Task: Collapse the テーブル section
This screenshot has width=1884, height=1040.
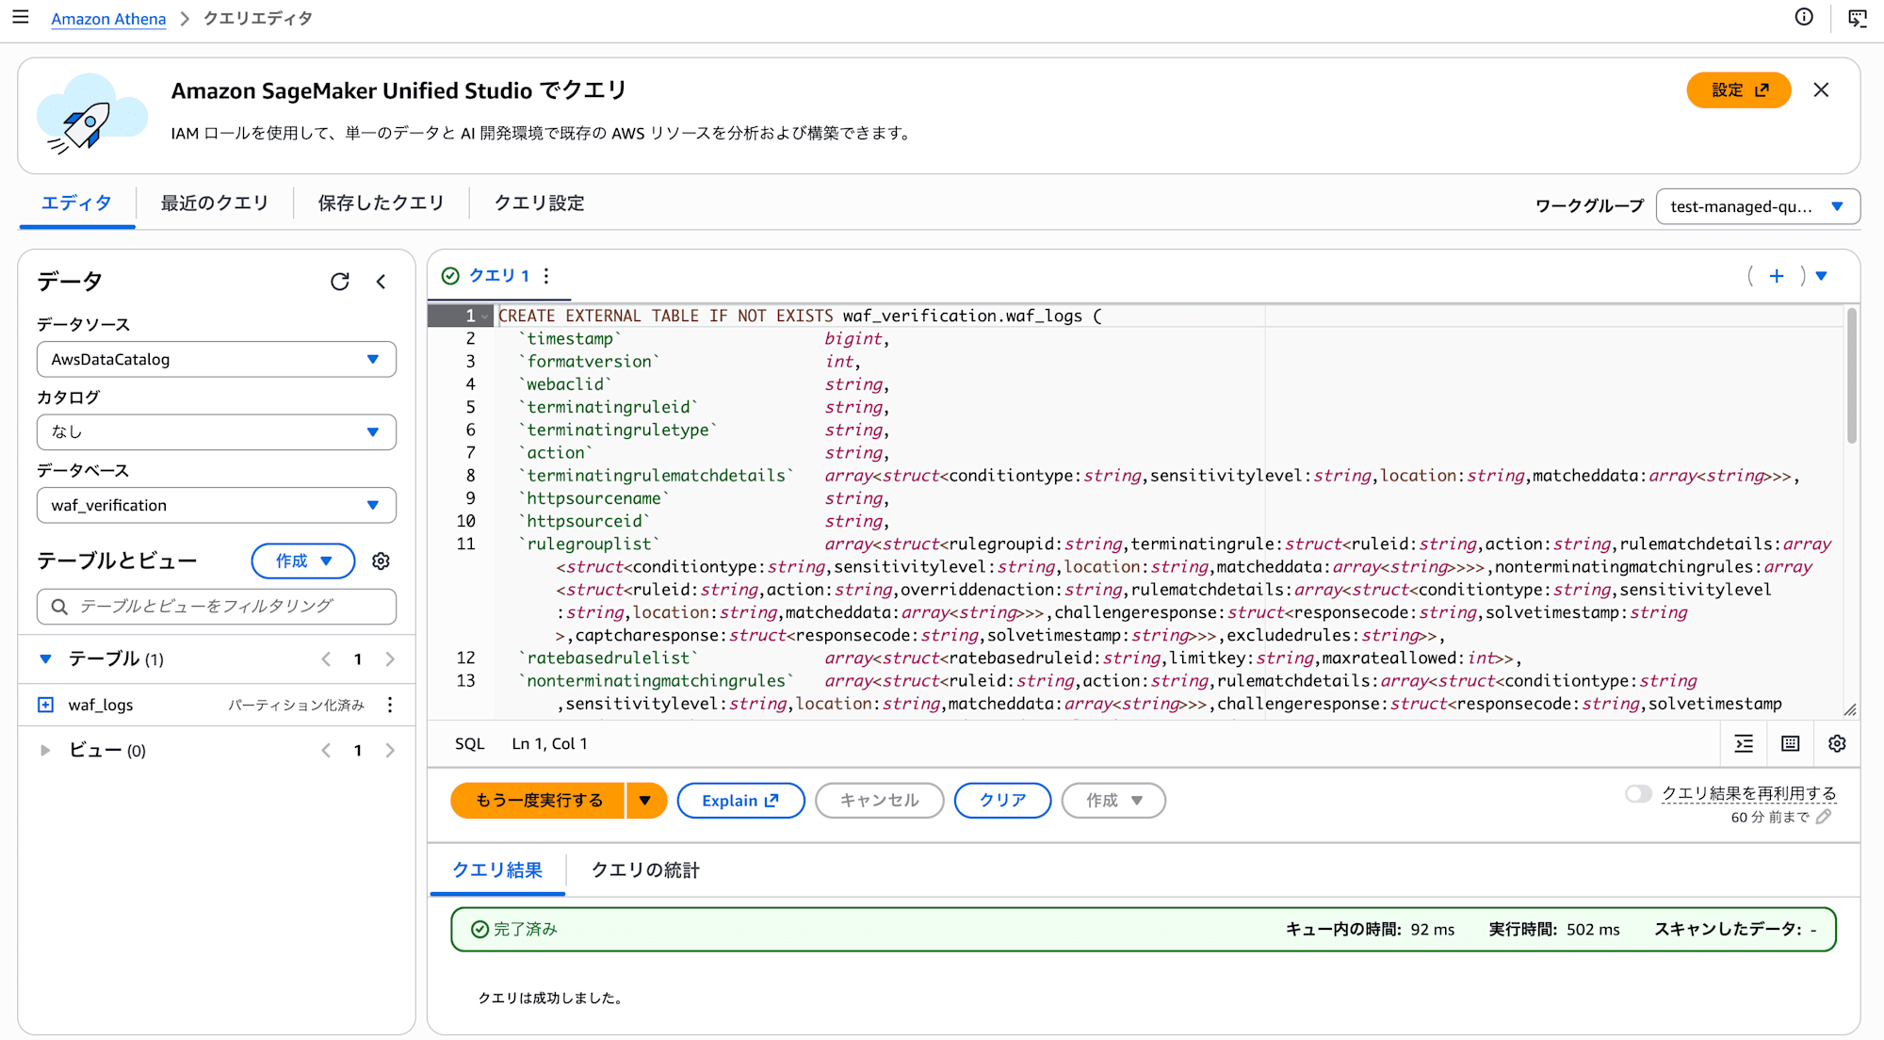Action: pos(45,658)
